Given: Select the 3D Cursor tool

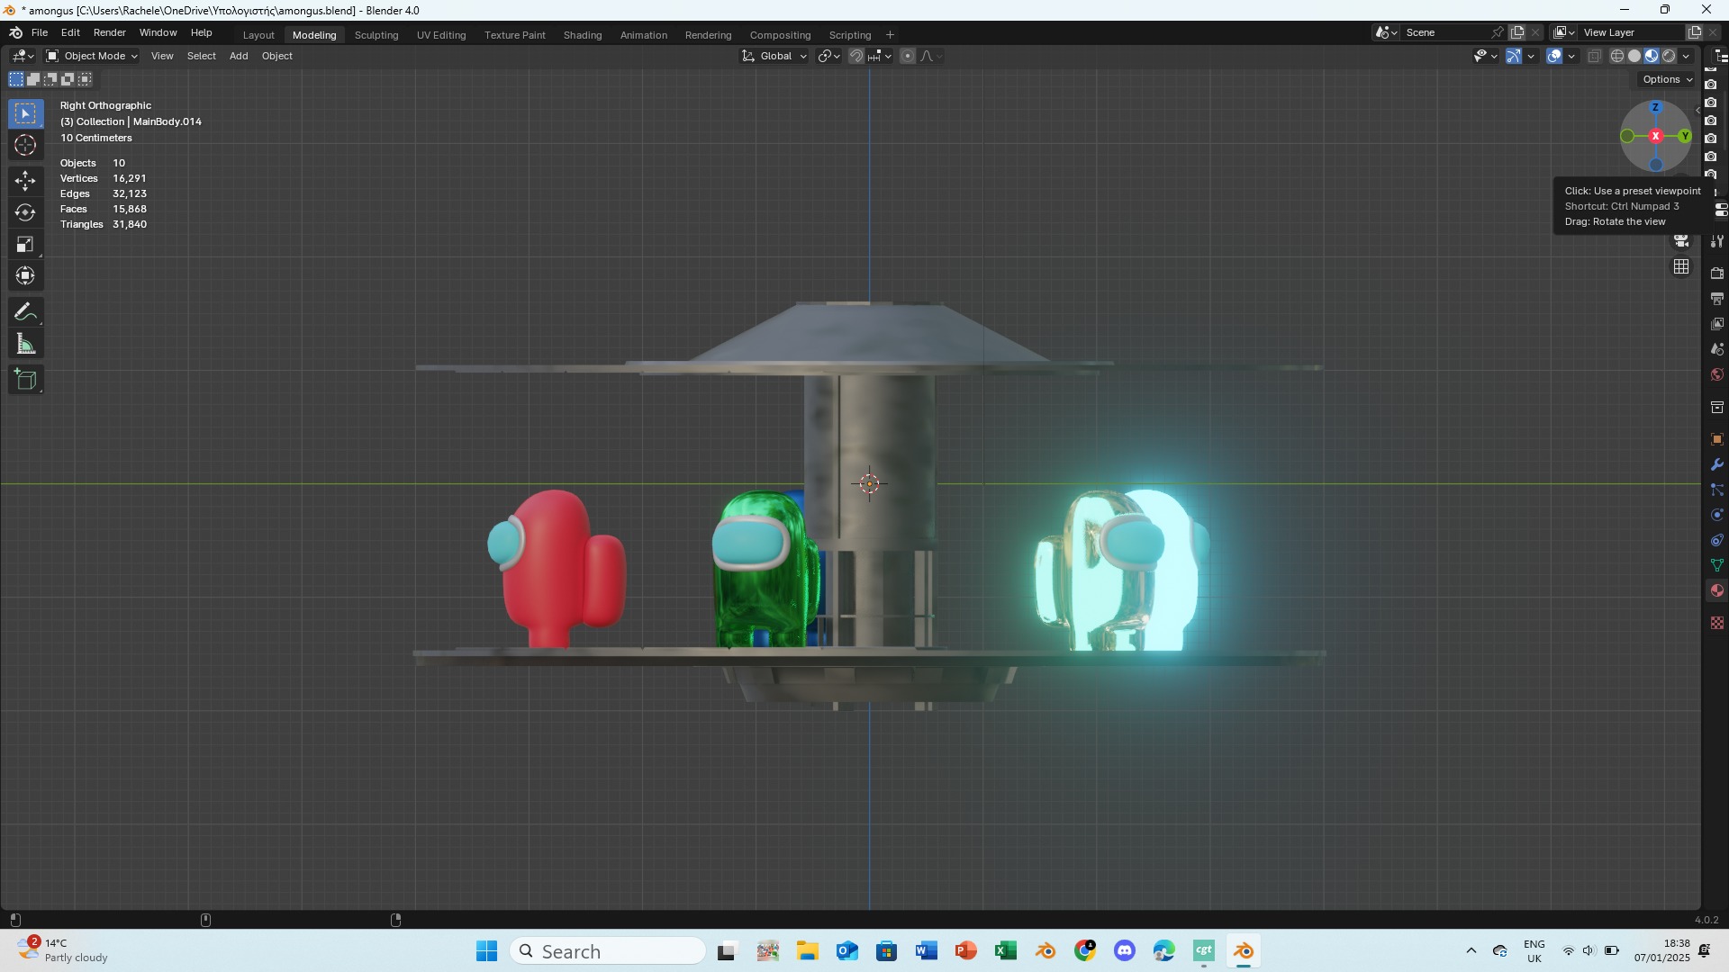Looking at the screenshot, I should (25, 146).
